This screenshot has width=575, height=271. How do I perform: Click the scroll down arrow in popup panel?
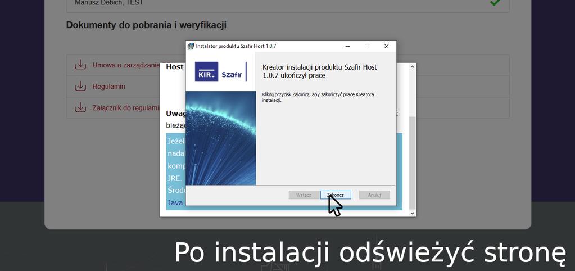tap(412, 213)
